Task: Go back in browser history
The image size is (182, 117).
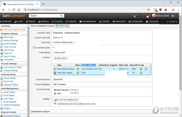Action: click(x=3, y=10)
